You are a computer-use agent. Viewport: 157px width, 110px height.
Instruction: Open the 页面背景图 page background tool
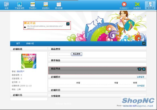tap(20, 5)
